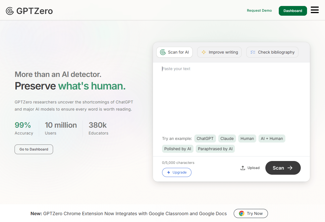
Task: Click the Check bibliography checklist icon
Action: (253, 52)
